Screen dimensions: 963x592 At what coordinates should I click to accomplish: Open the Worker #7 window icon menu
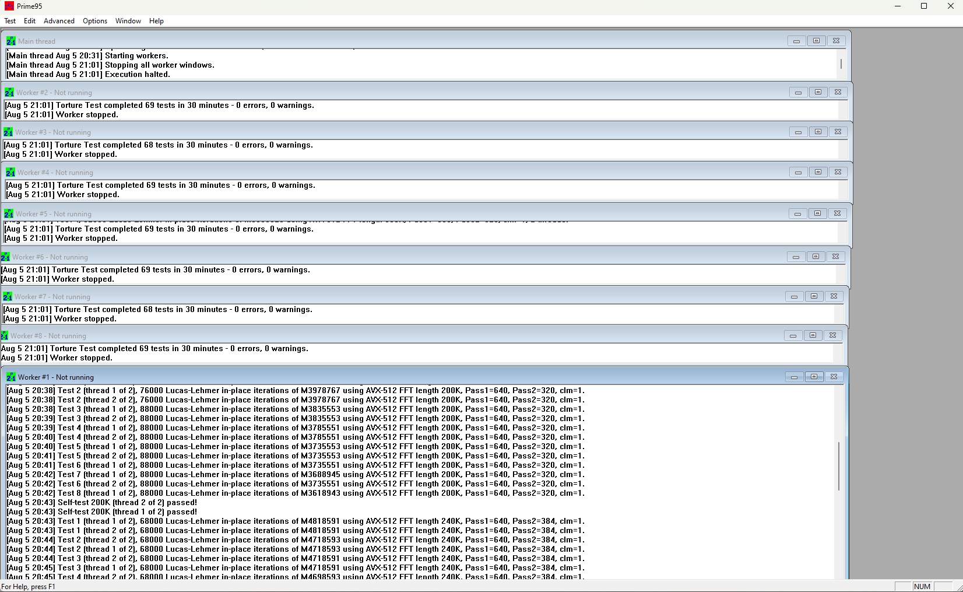pyautogui.click(x=8, y=296)
